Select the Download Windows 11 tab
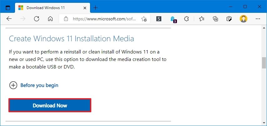The width and height of the screenshot is (267, 126). (53, 8)
